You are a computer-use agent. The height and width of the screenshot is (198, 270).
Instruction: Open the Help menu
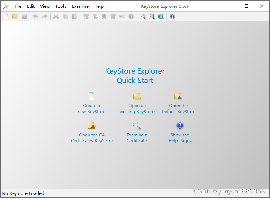(x=99, y=6)
